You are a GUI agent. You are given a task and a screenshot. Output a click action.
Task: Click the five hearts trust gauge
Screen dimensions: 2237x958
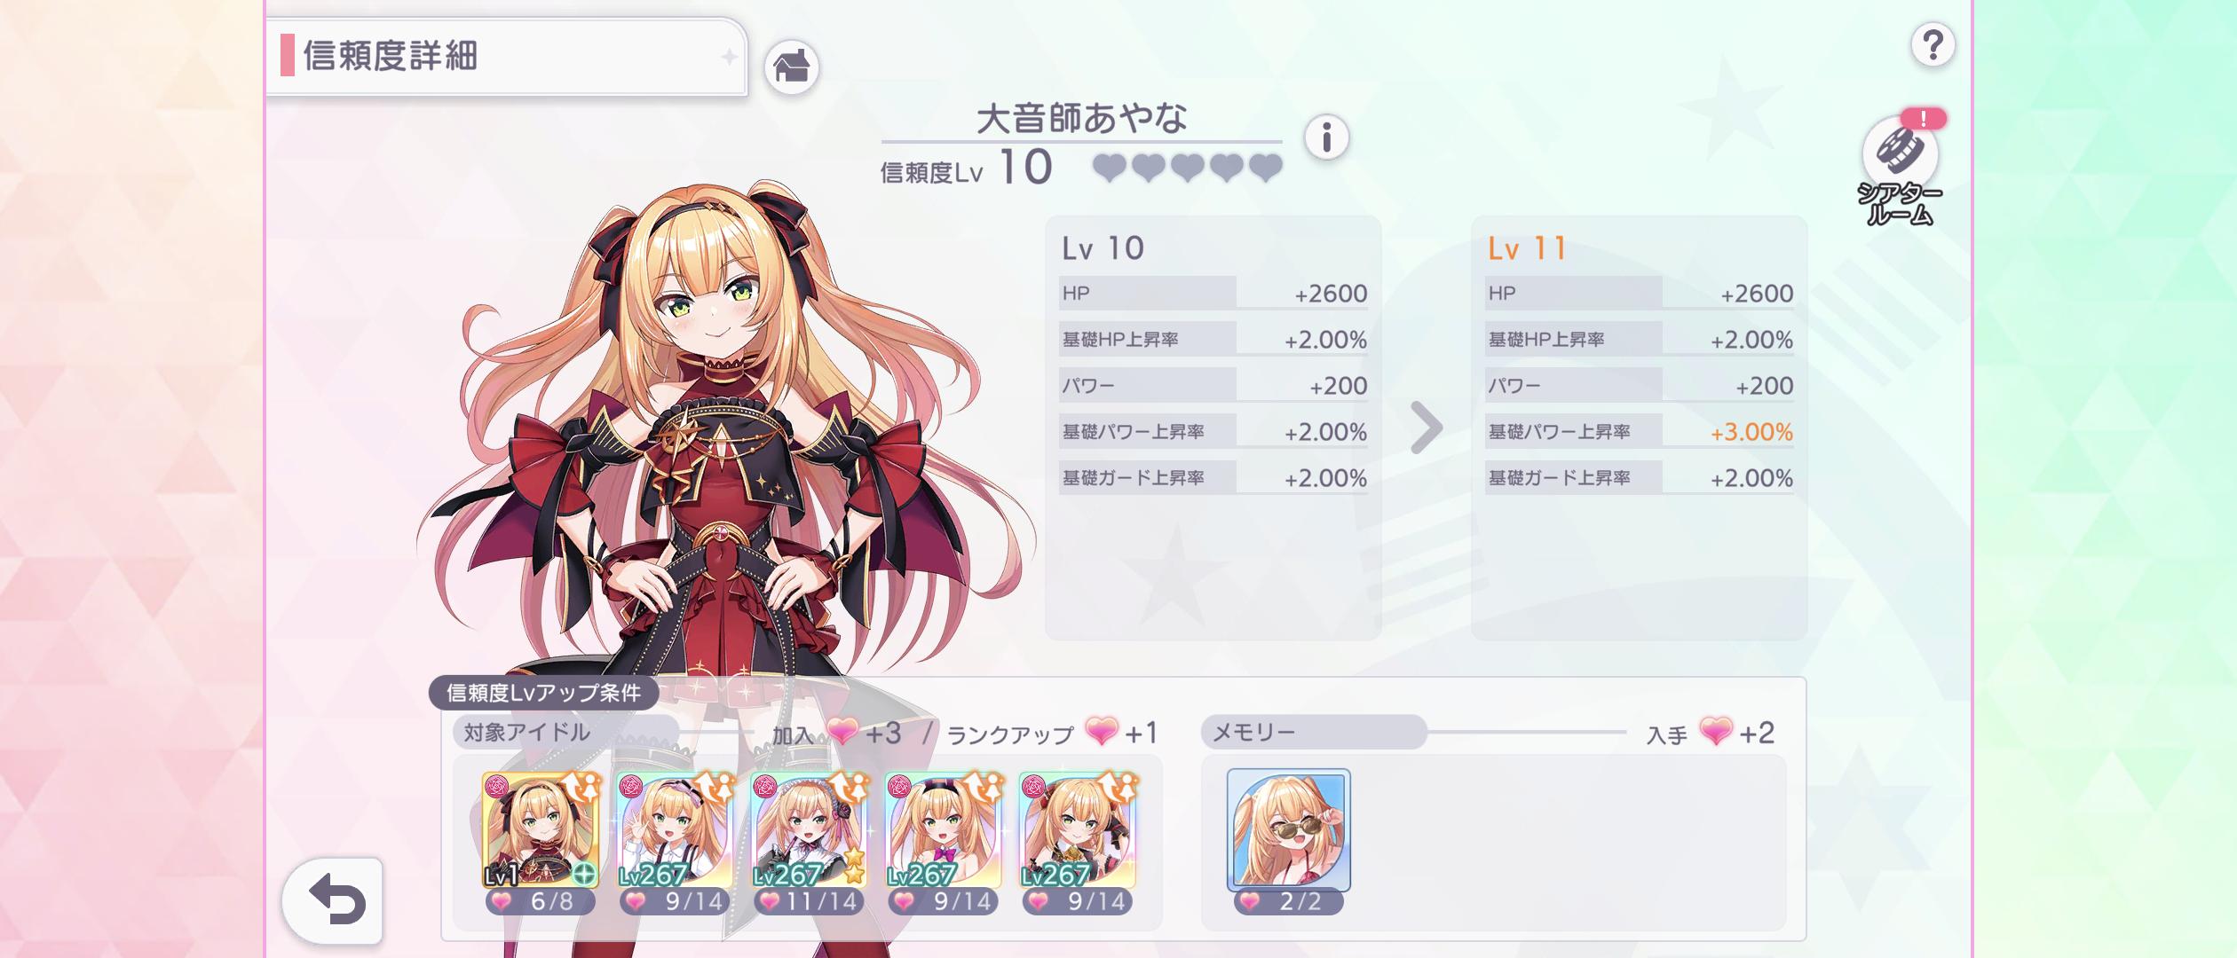click(x=1187, y=168)
